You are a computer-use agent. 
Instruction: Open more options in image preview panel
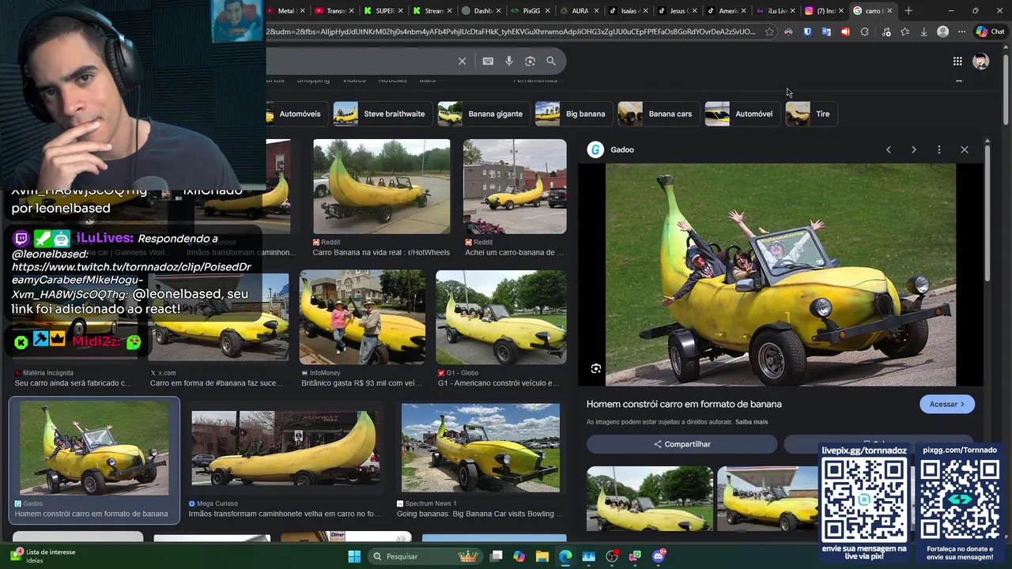(939, 149)
